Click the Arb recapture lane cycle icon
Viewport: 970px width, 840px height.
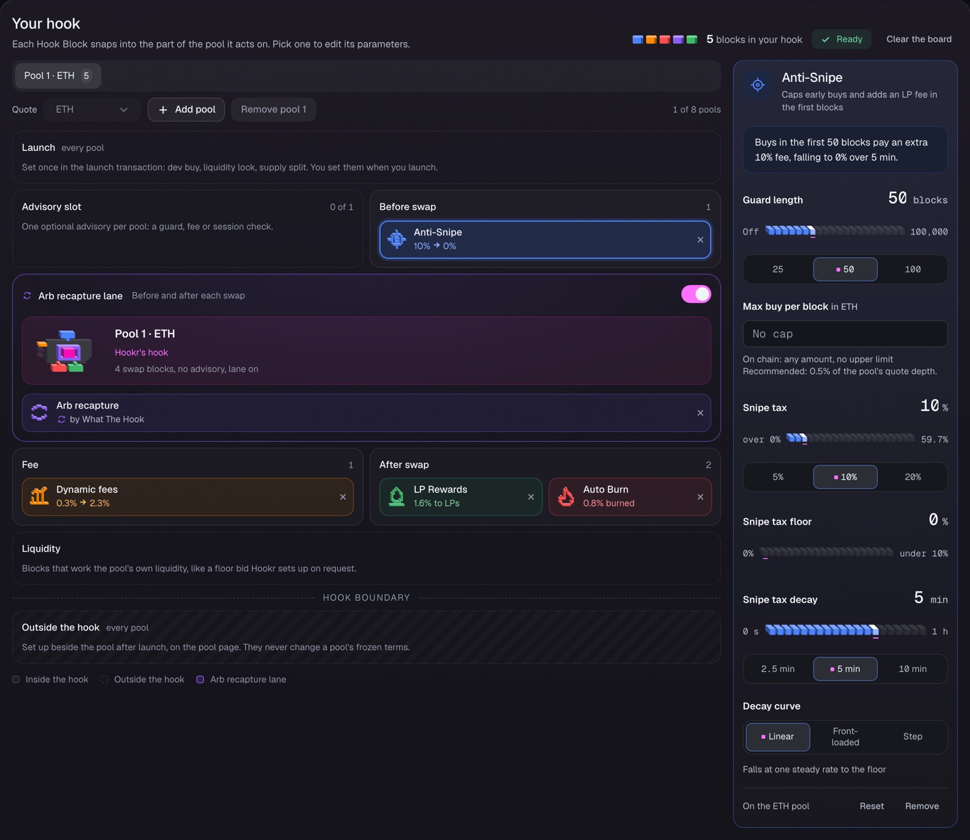coord(27,295)
